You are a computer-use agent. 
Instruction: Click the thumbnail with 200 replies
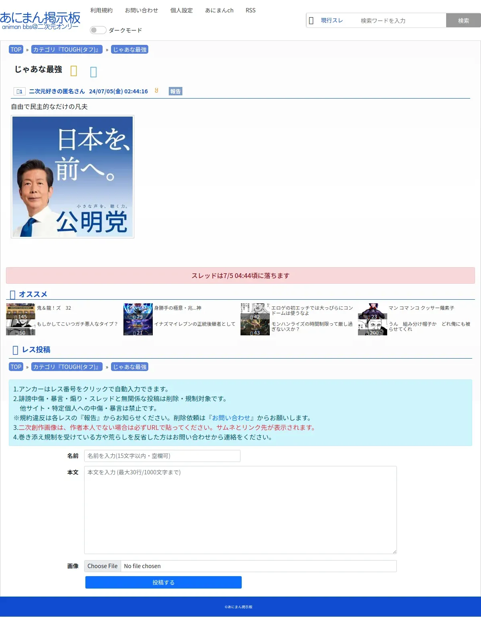click(372, 327)
